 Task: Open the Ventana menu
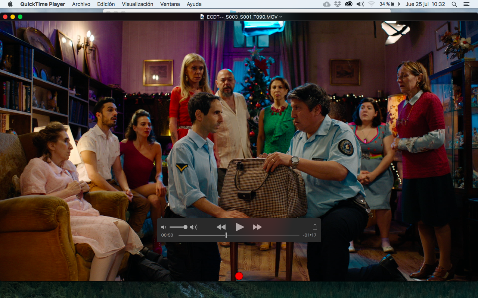click(x=170, y=4)
